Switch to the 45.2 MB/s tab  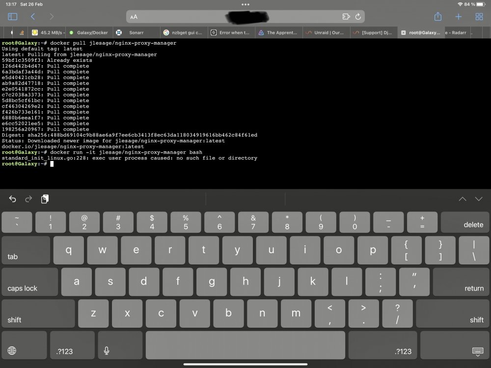click(x=47, y=32)
